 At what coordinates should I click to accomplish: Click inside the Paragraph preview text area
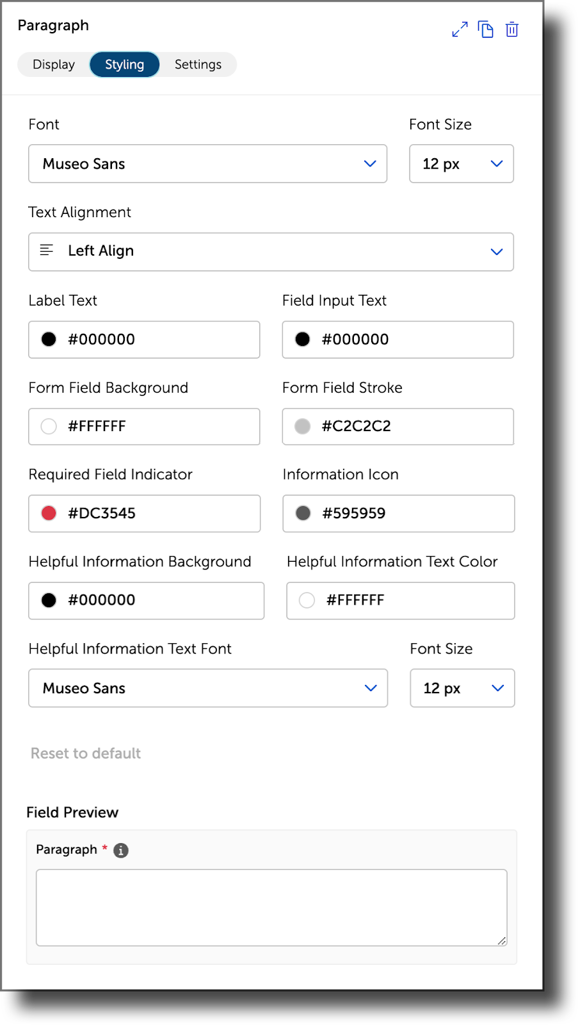coord(271,908)
